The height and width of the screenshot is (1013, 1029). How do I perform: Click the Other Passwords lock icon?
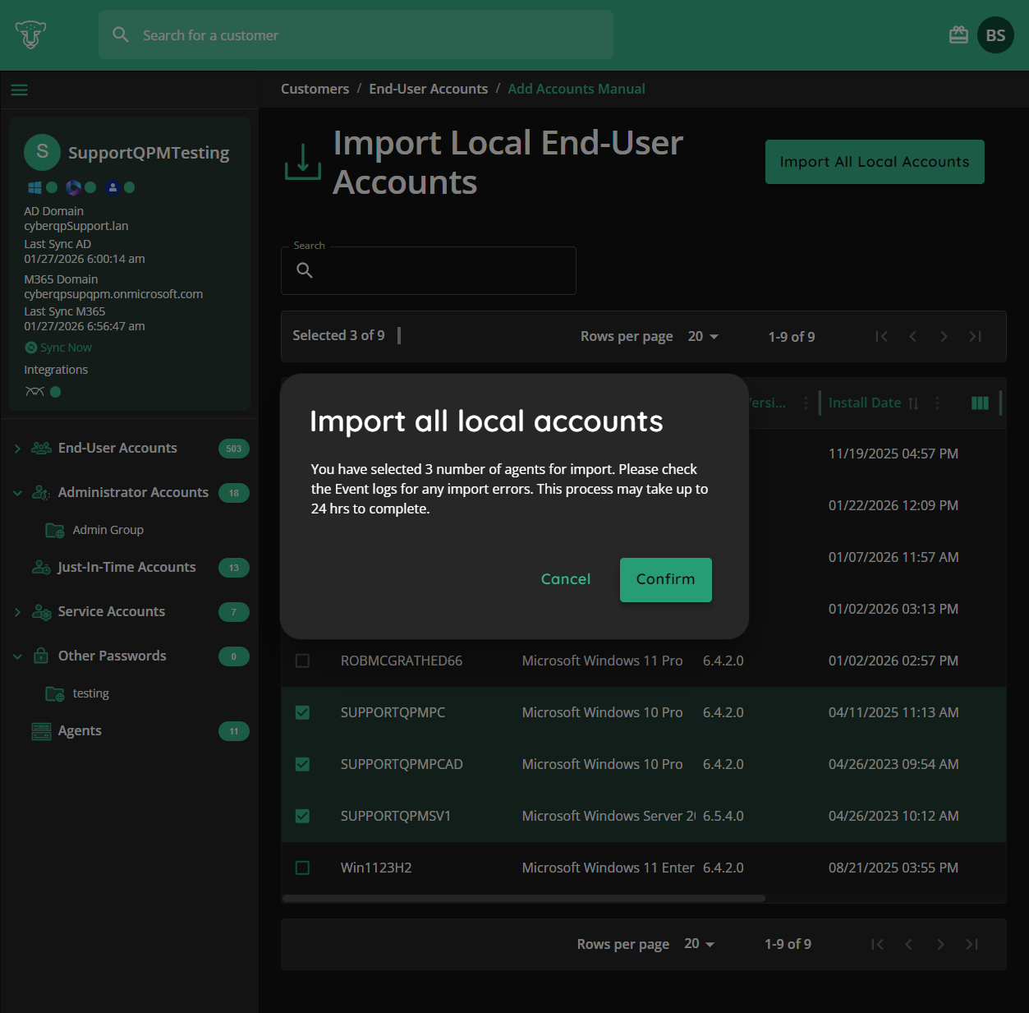[x=41, y=656]
